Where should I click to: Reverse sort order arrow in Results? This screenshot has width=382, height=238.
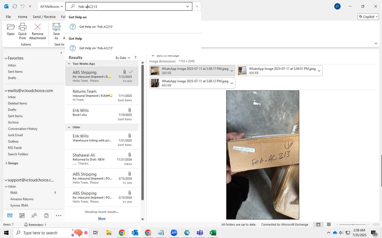tap(136, 58)
